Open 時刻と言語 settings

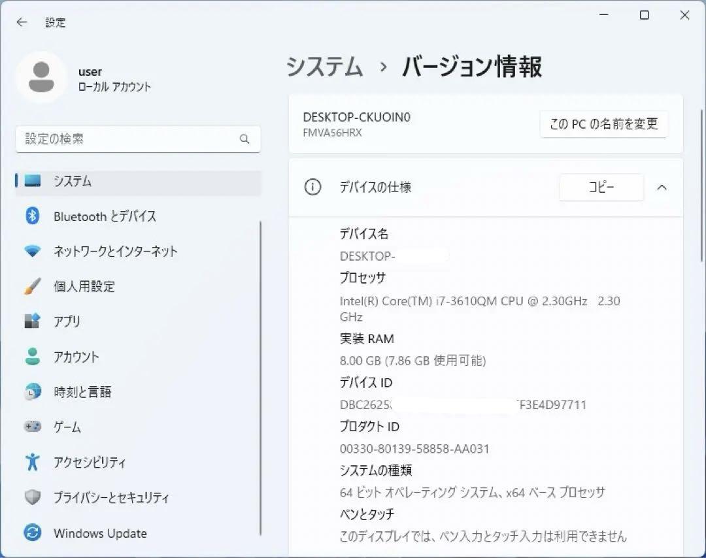point(138,391)
